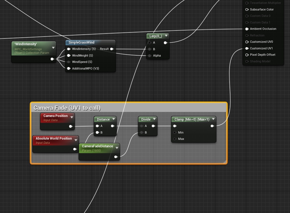Image resolution: width=290 pixels, height=213 pixels.
Task: Click the output pin of 'WindIntensity' collection param
Action: 52,59
